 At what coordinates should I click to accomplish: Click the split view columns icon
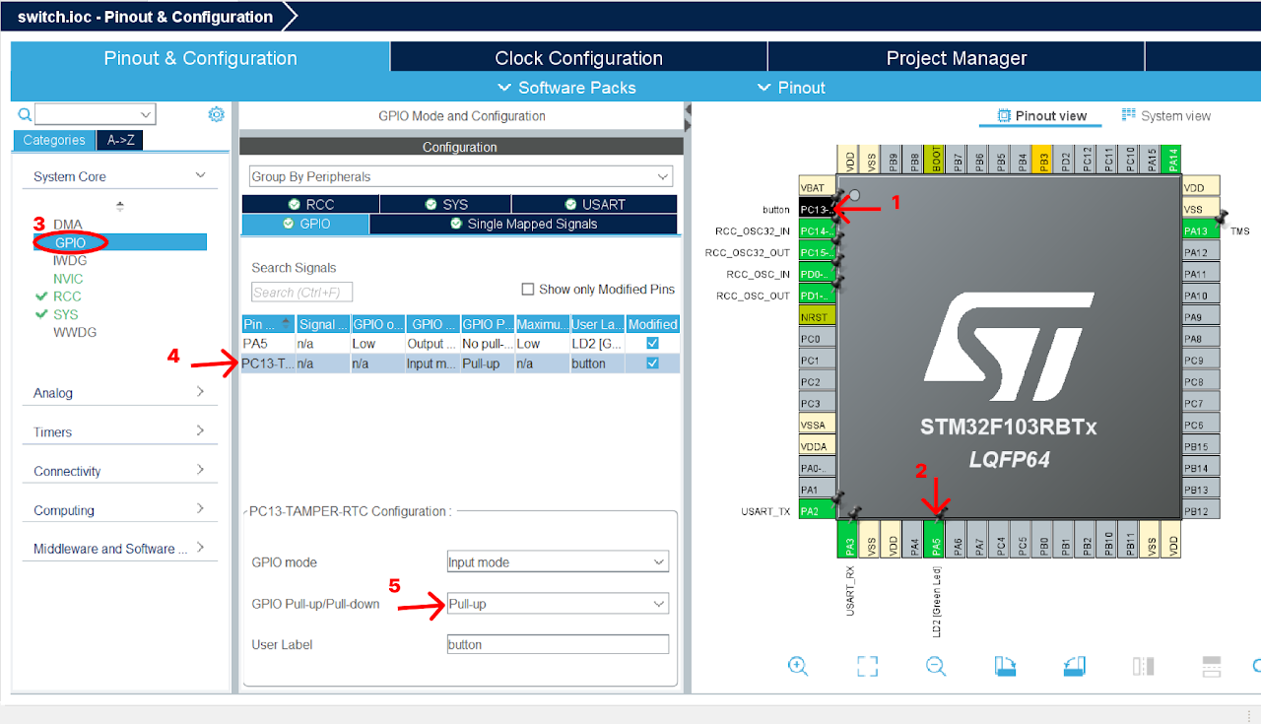[x=1143, y=666]
